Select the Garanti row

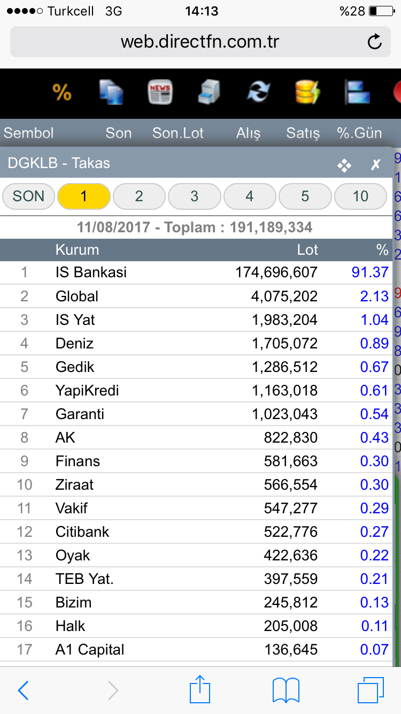(x=196, y=414)
